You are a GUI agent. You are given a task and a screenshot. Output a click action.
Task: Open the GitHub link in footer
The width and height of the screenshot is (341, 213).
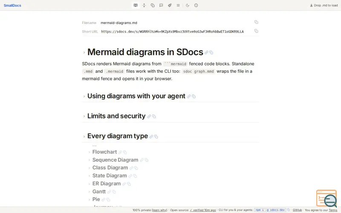[297, 210]
